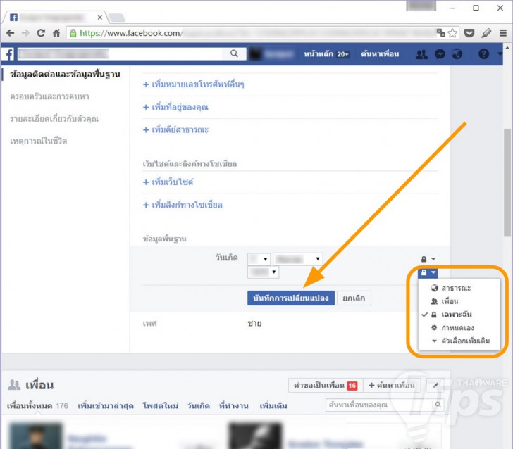
Task: Select เหตุการณ์ในชีวิต section
Action: coord(38,141)
